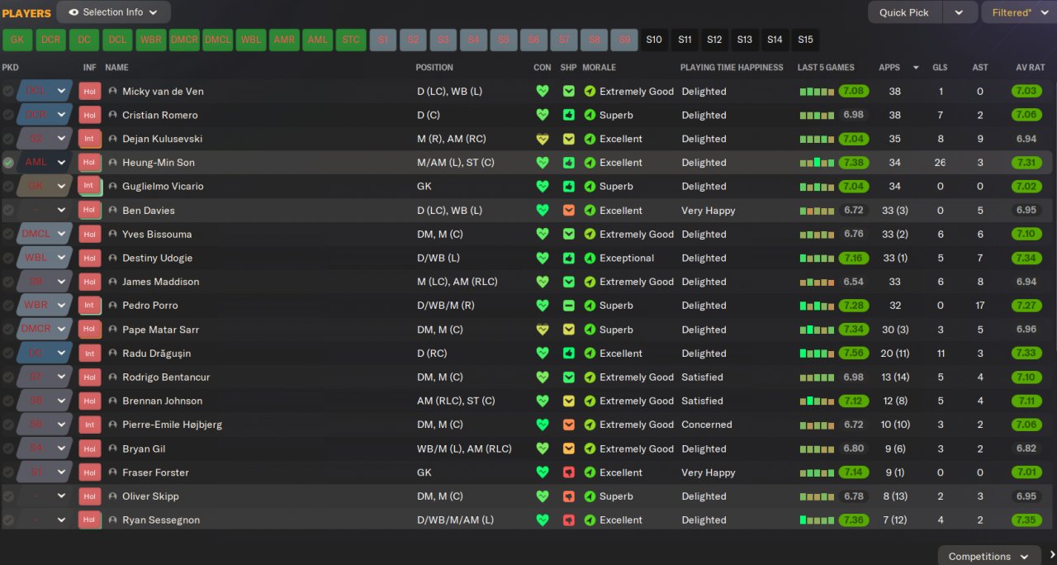
Task: Click Ben Davies' orange sharpness icon
Action: (569, 211)
